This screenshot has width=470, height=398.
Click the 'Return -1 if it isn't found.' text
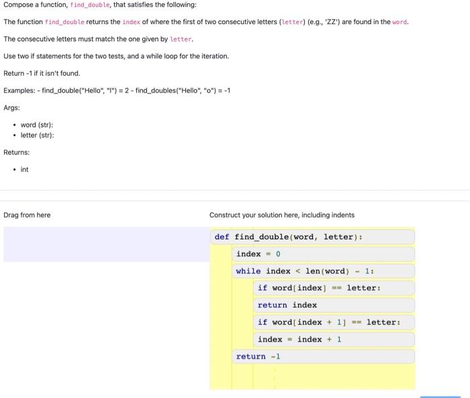pos(42,73)
